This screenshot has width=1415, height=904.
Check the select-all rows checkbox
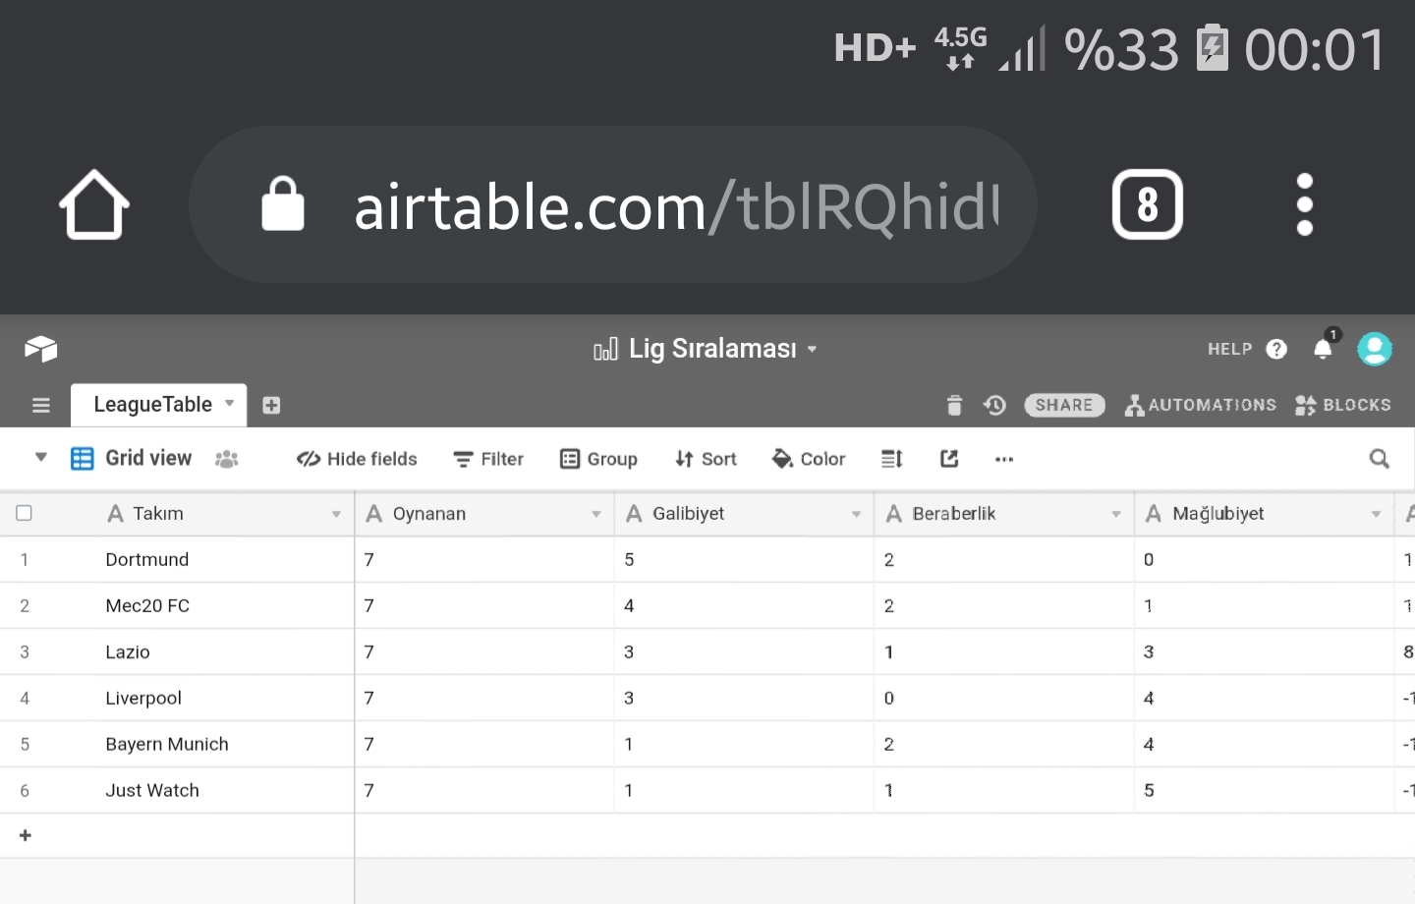pyautogui.click(x=25, y=513)
